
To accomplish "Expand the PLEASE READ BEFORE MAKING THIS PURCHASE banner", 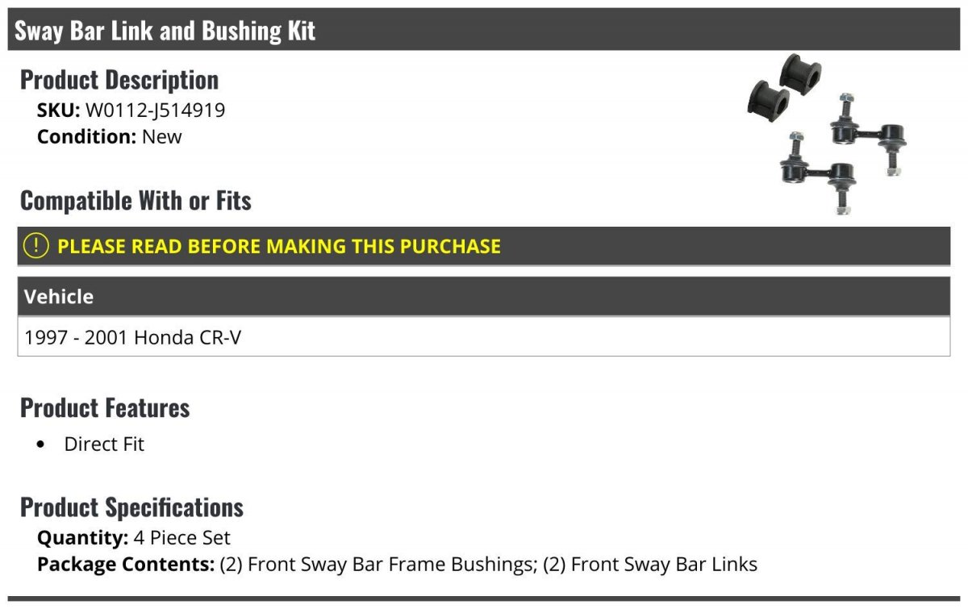I will tap(484, 246).
